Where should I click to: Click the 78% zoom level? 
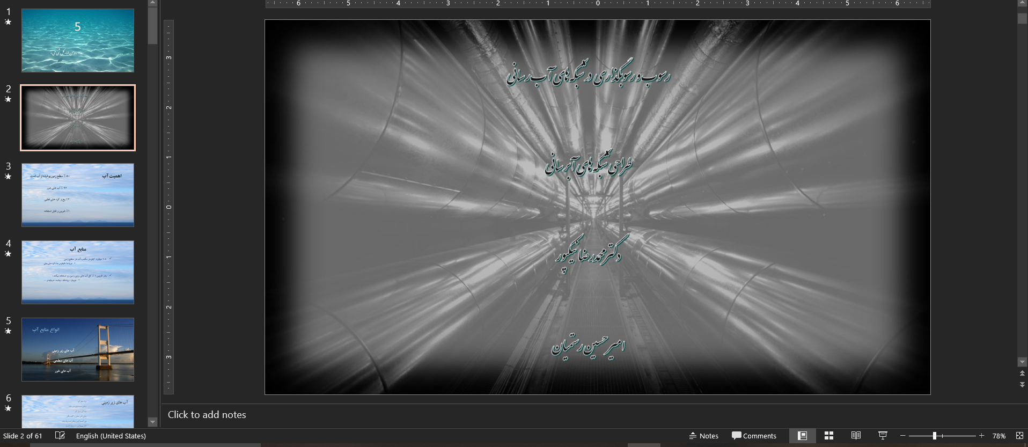[998, 436]
